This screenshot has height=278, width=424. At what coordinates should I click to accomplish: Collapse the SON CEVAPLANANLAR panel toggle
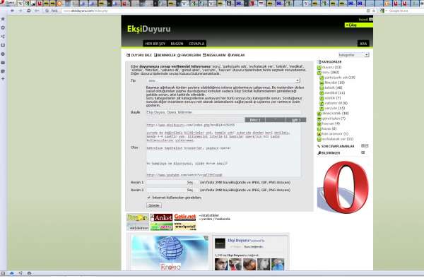click(x=363, y=146)
